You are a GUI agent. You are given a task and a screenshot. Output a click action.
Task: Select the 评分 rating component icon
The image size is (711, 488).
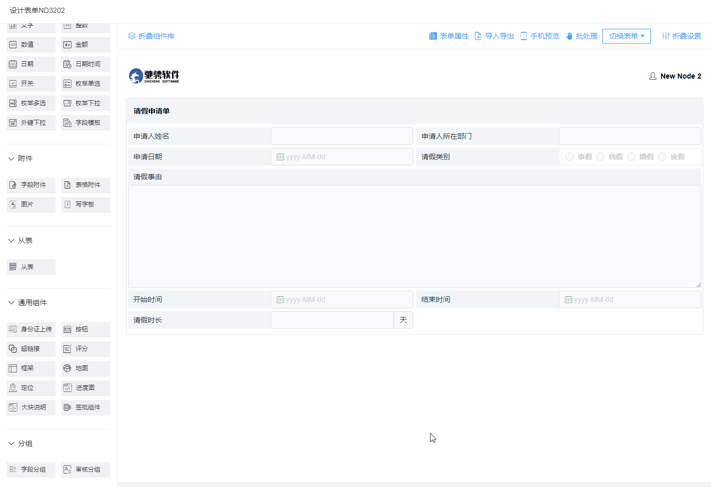pyautogui.click(x=67, y=349)
